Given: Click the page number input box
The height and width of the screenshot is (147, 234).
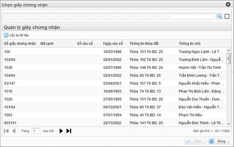Looking at the screenshot, I should (x=36, y=131).
